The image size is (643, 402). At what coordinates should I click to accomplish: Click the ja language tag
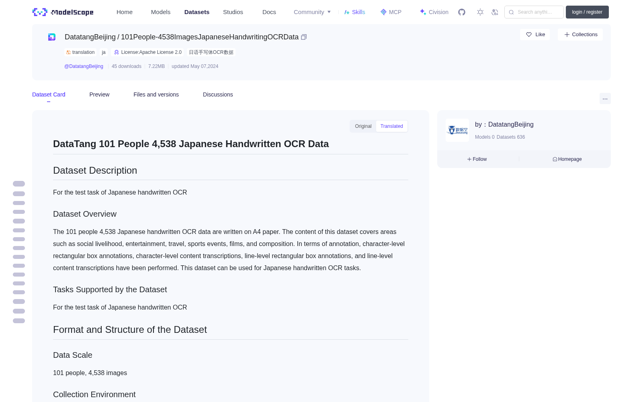[x=104, y=52]
